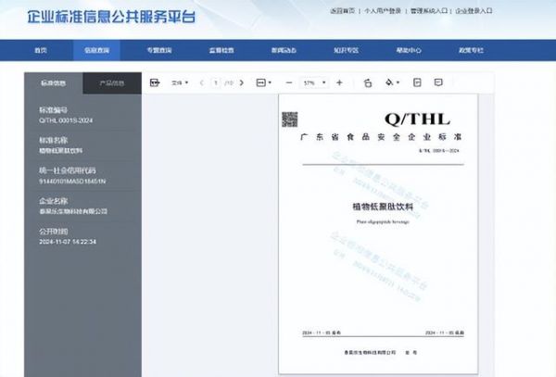Click the 企业登录入口 link

coord(474,11)
